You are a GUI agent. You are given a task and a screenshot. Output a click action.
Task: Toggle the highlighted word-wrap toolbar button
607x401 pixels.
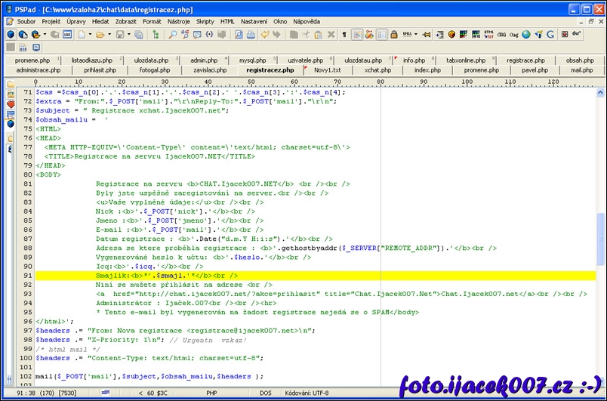click(x=357, y=35)
